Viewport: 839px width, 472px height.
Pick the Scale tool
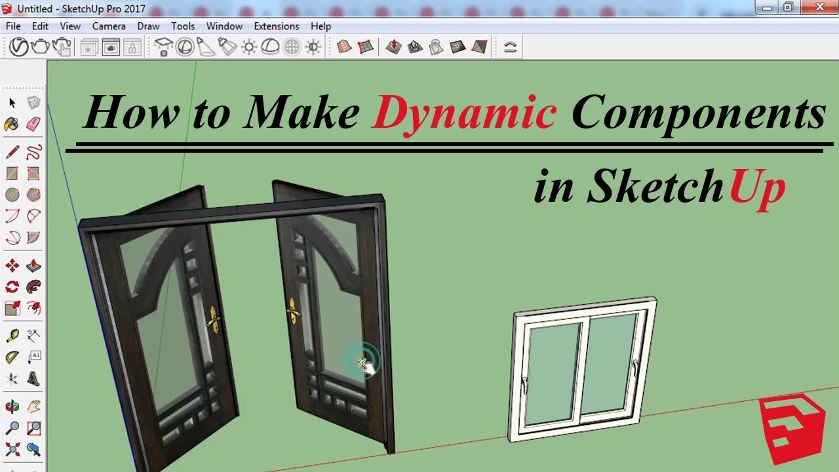[x=12, y=307]
